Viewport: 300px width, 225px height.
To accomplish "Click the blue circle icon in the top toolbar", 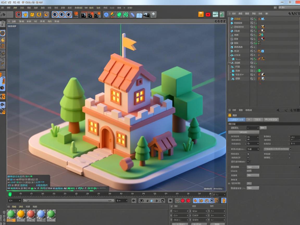I will point(106,15).
